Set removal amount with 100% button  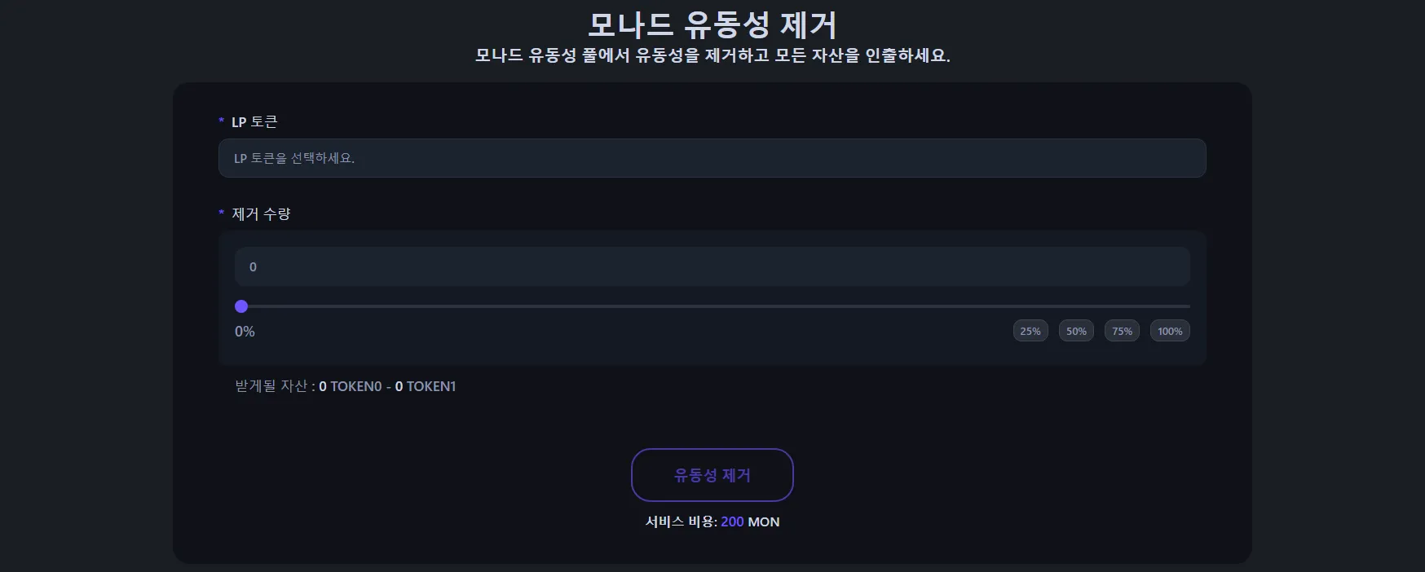(1170, 331)
